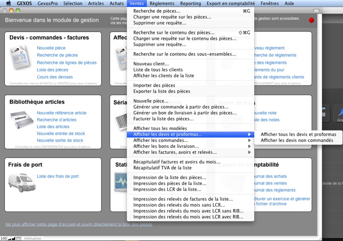Open the Sélection menu
This screenshot has width=343, height=241.
point(73,3)
